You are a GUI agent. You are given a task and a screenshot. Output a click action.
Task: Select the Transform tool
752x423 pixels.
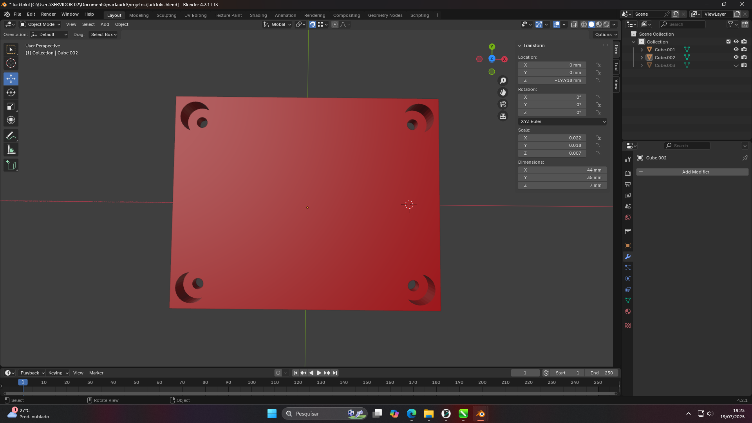pos(11,120)
